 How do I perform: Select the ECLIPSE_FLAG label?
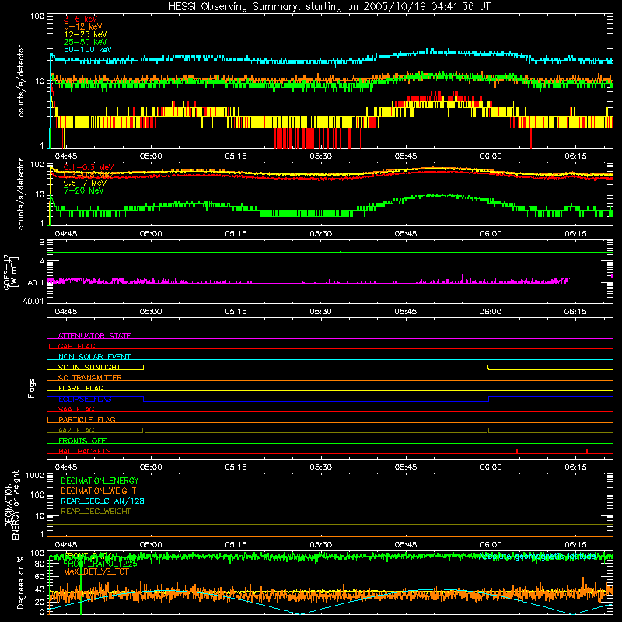click(85, 399)
